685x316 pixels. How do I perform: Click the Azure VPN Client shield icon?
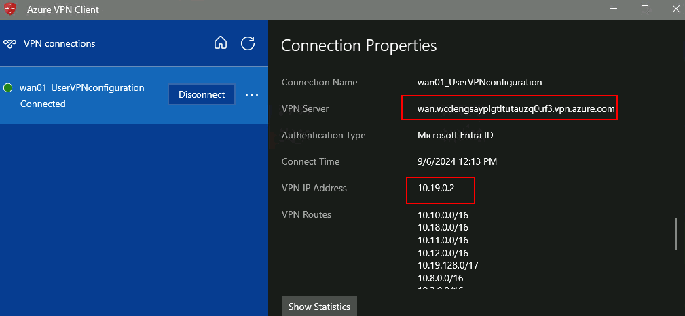10,9
